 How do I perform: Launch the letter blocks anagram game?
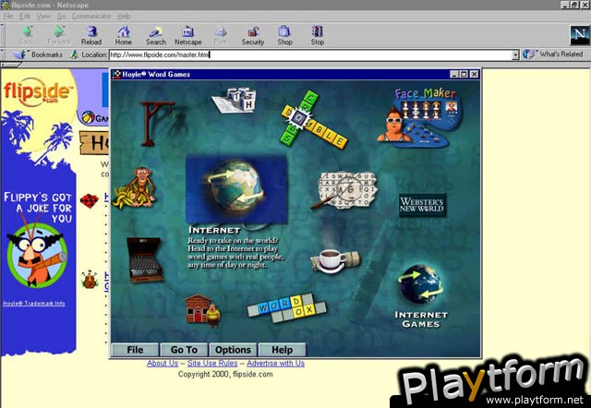(235, 100)
